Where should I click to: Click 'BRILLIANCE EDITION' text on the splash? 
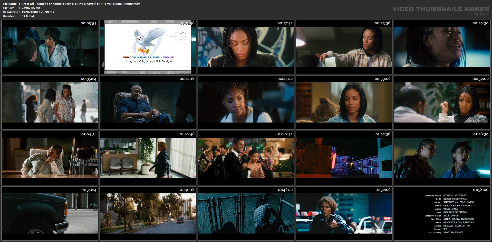coord(178,38)
